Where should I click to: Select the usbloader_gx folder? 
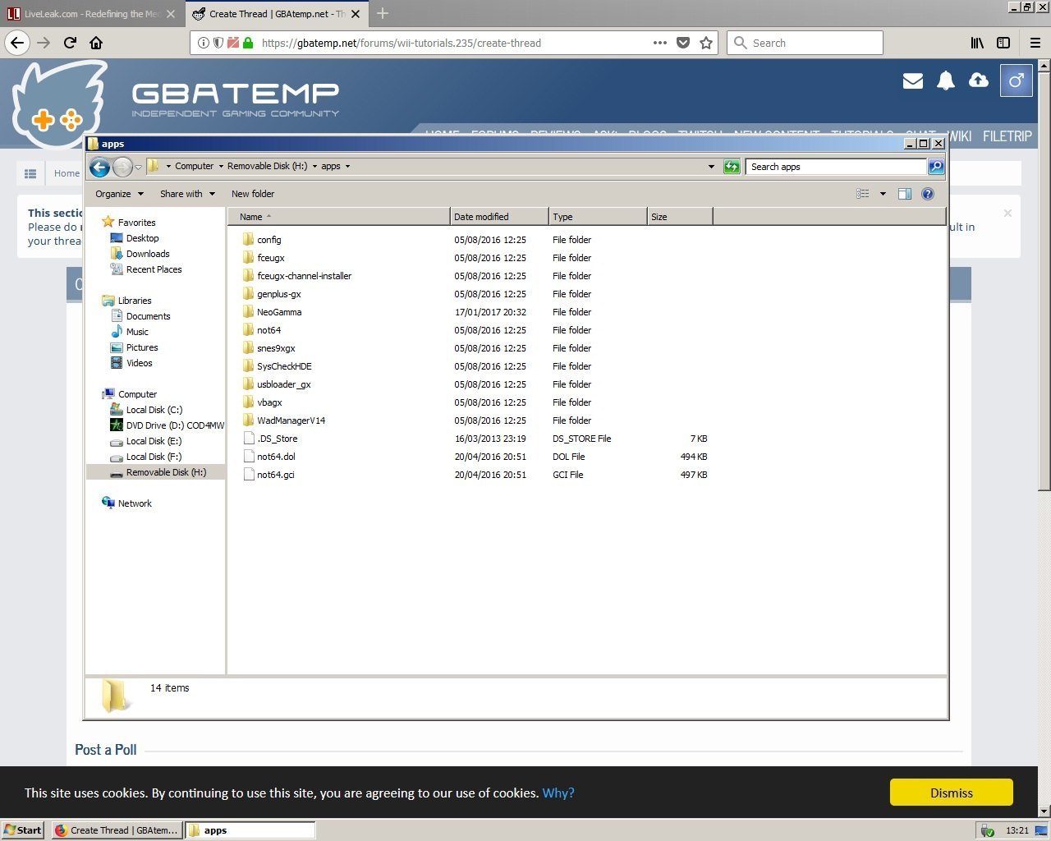[284, 384]
